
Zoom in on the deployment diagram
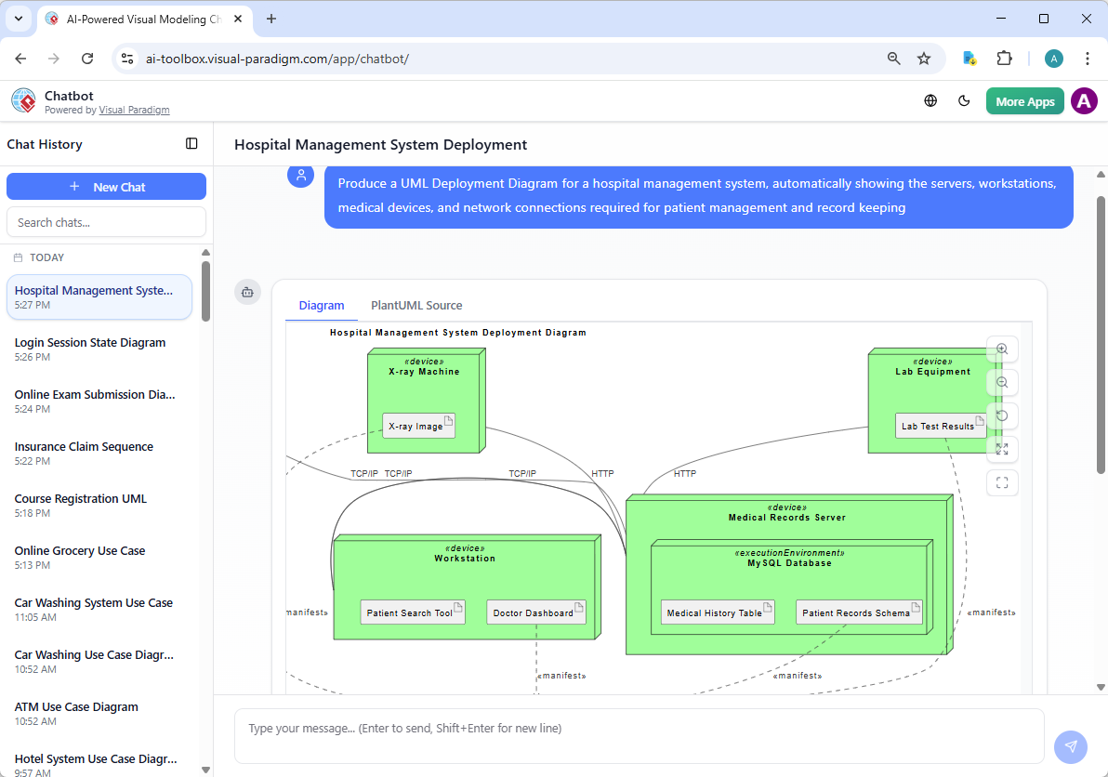[x=1002, y=349]
